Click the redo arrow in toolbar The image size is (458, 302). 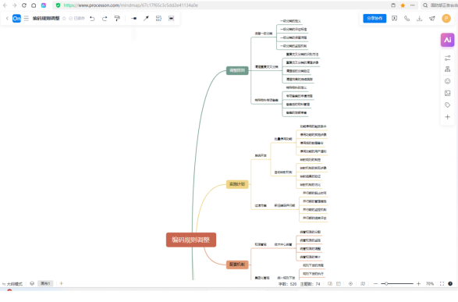pos(105,19)
